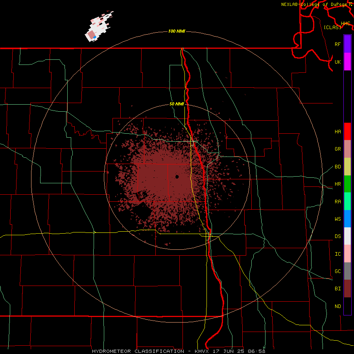The width and height of the screenshot is (354, 354).
Task: Click the BI legend label
Action: click(x=337, y=289)
